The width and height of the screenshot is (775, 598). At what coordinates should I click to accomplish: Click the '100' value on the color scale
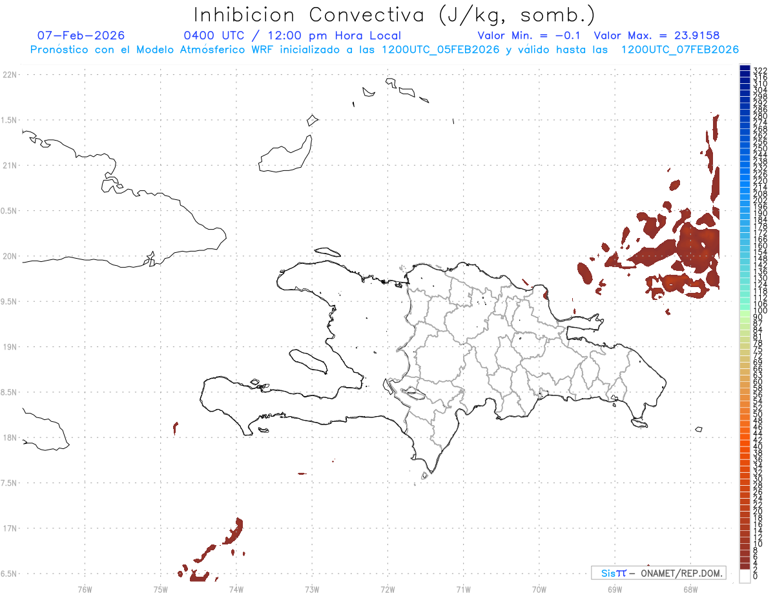(x=759, y=312)
